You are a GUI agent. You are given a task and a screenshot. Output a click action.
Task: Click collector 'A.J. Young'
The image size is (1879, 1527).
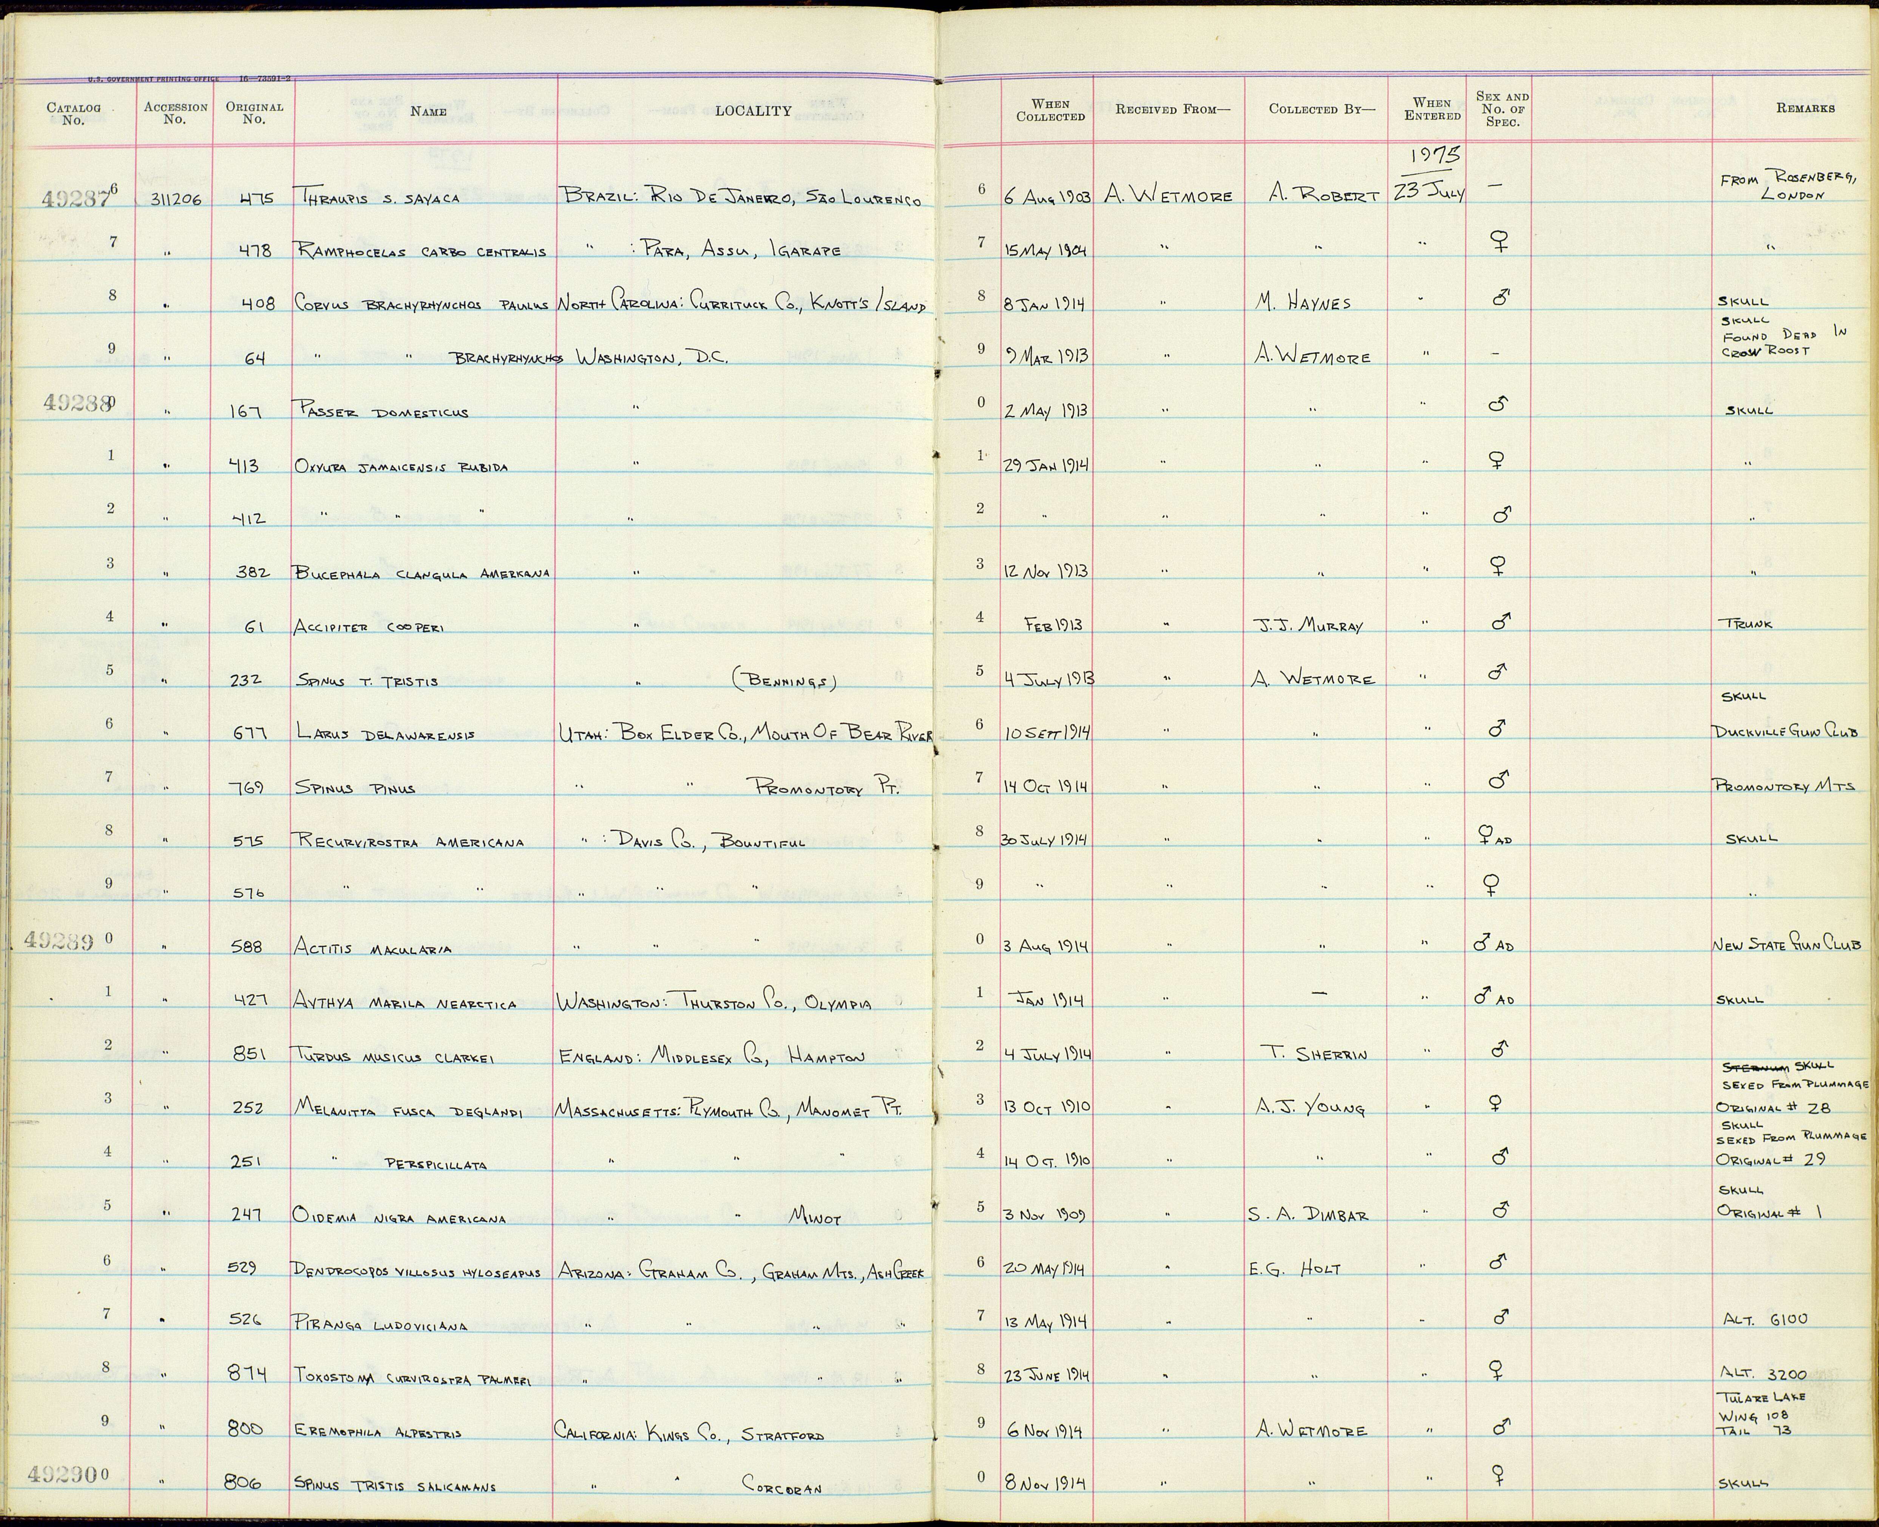click(1311, 1108)
